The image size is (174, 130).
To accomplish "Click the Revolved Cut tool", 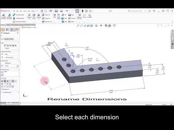I will [39, 16].
